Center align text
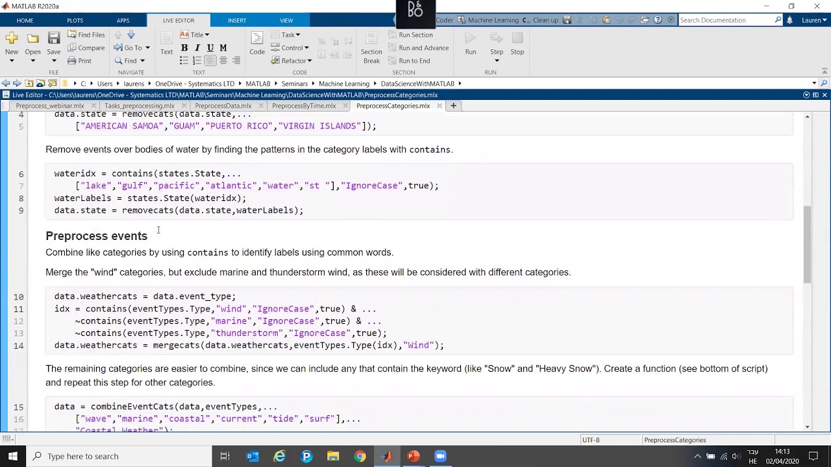Screen dimensions: 831x467 point(223,61)
